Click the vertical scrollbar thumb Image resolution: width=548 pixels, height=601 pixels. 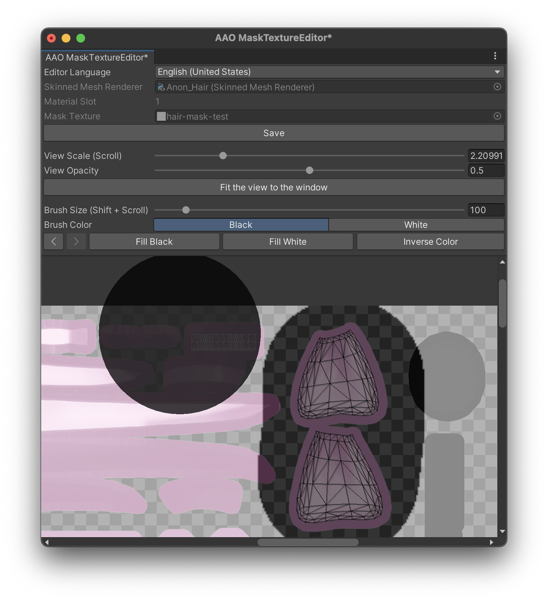tap(503, 303)
